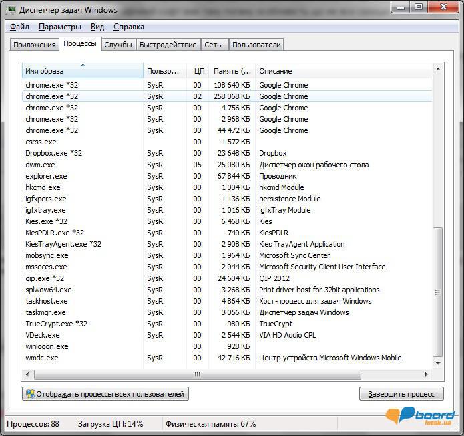The image size is (464, 436).
Task: Switch to the Пользователи tab
Action: (256, 45)
